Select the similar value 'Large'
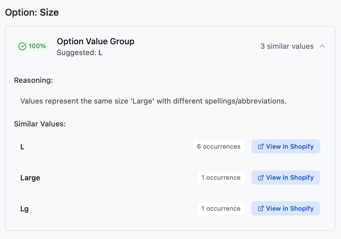 (x=30, y=178)
